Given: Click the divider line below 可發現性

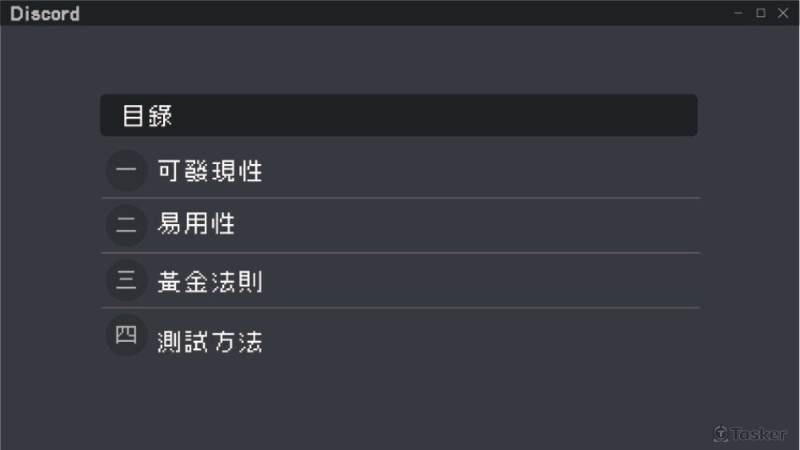Looking at the screenshot, I should coord(400,198).
